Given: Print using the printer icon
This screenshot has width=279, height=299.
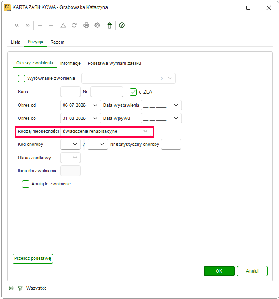Looking at the screenshot, I should 86,25.
